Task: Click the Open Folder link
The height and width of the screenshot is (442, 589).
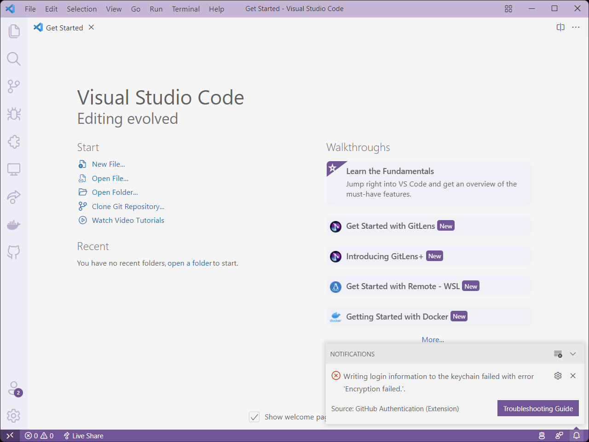Action: click(115, 192)
